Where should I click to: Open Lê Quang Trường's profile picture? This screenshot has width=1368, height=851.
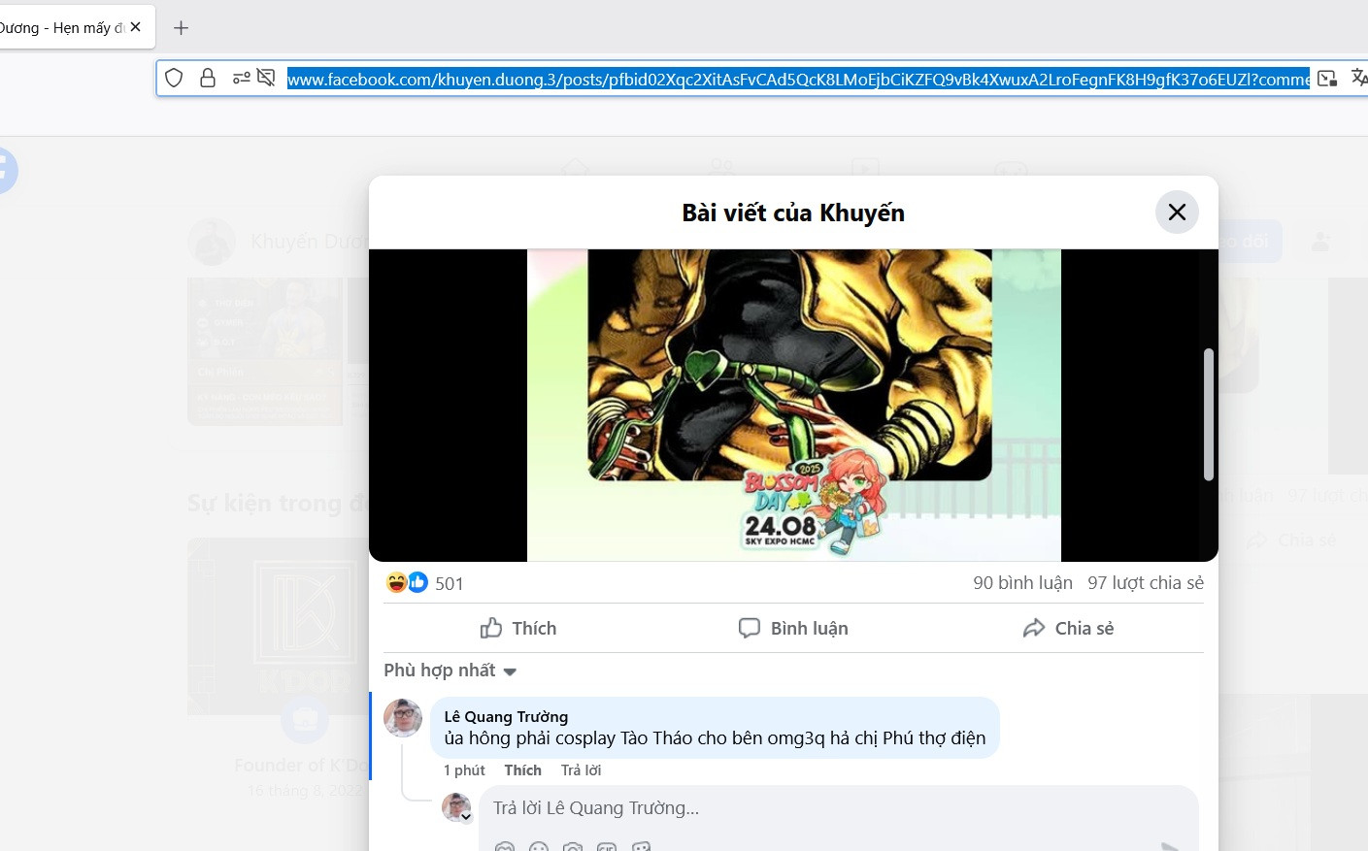403,718
